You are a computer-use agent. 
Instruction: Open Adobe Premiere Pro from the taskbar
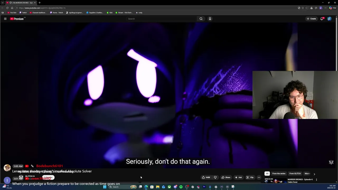click(204, 187)
